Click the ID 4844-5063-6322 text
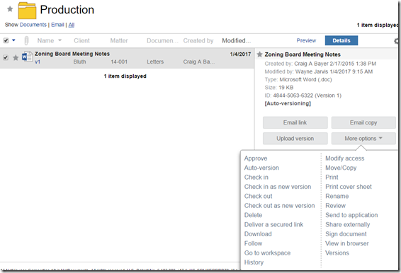Viewport: 401px width, 273px height. [x=303, y=95]
